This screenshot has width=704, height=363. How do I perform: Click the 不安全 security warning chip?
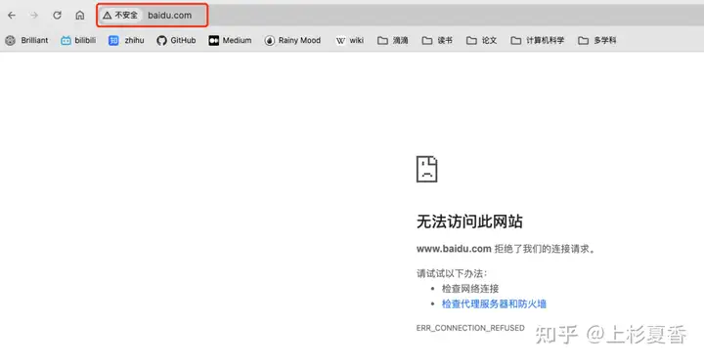coord(120,16)
